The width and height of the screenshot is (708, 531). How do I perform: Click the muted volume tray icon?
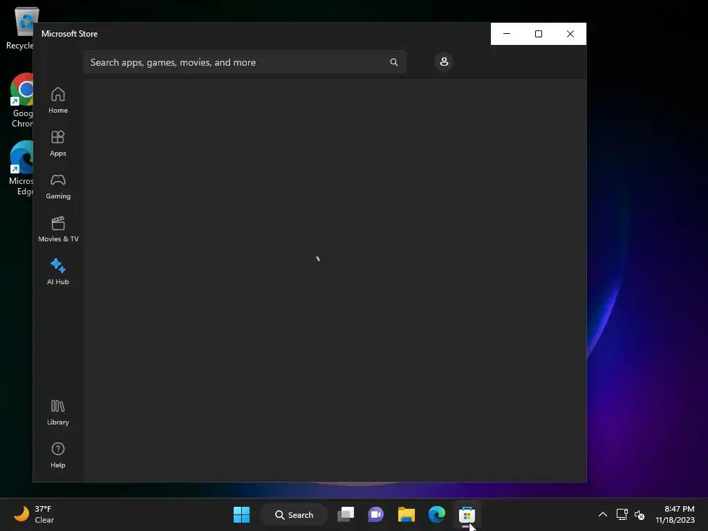tap(640, 514)
